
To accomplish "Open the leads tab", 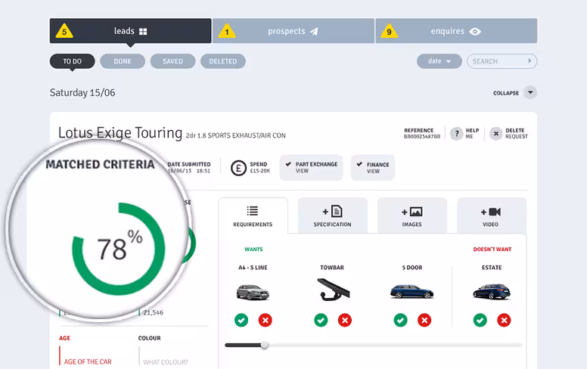I will tap(130, 31).
